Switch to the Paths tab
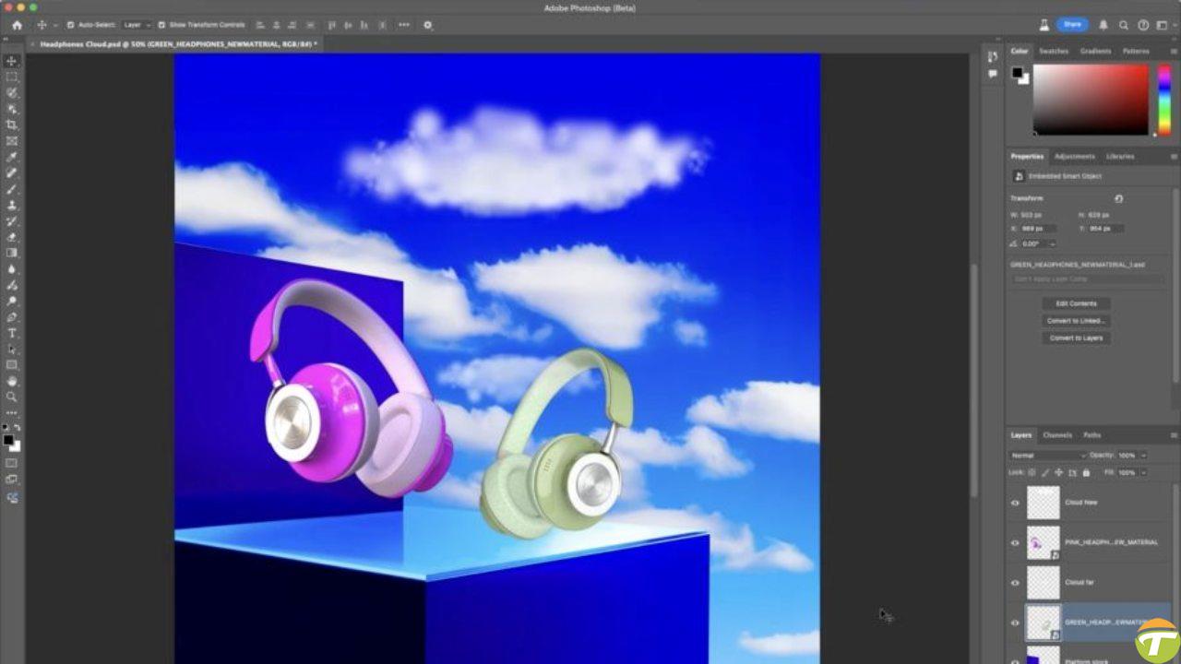The image size is (1181, 664). tap(1092, 435)
